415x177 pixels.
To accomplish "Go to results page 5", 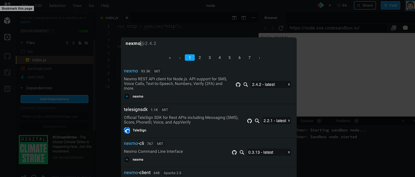I will tap(230, 58).
